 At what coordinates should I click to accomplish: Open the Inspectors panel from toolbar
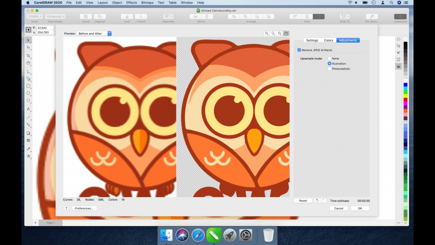400,16
